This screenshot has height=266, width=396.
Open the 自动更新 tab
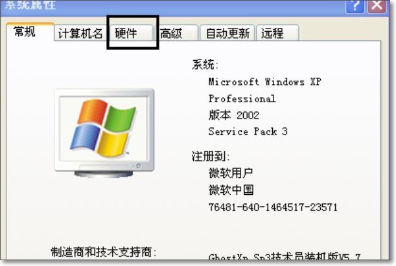point(227,33)
